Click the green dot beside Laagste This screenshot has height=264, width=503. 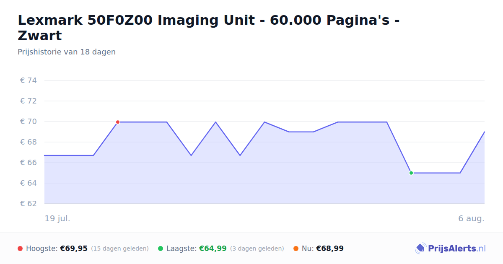[161, 248]
